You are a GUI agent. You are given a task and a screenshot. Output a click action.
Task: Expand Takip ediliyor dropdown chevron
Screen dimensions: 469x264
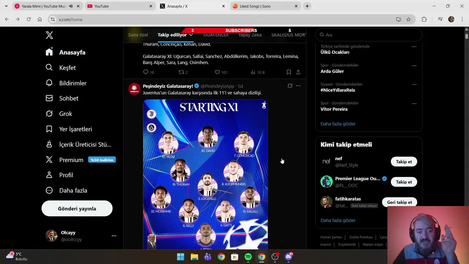[x=191, y=35]
